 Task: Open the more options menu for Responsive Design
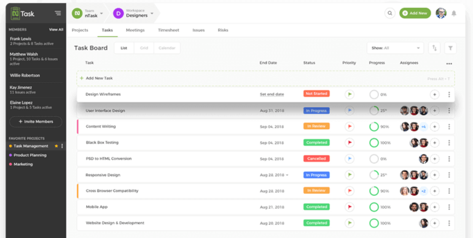coord(449,175)
